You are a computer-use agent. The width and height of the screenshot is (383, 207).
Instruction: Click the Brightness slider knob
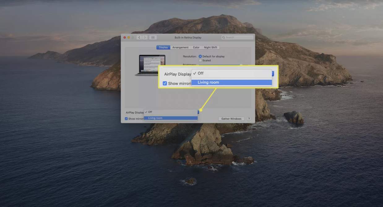pyautogui.click(x=241, y=65)
